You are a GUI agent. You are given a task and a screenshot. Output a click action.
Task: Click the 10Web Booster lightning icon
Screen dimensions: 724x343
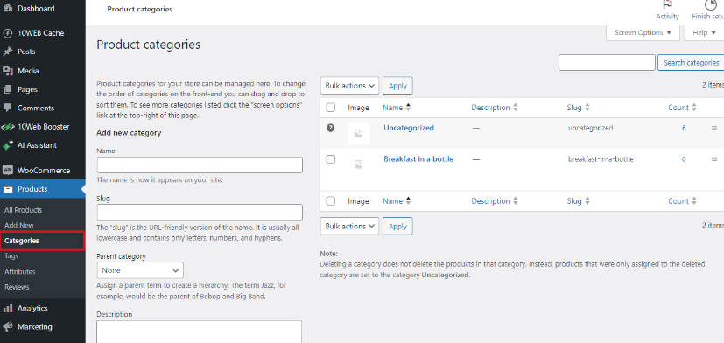[x=7, y=127]
